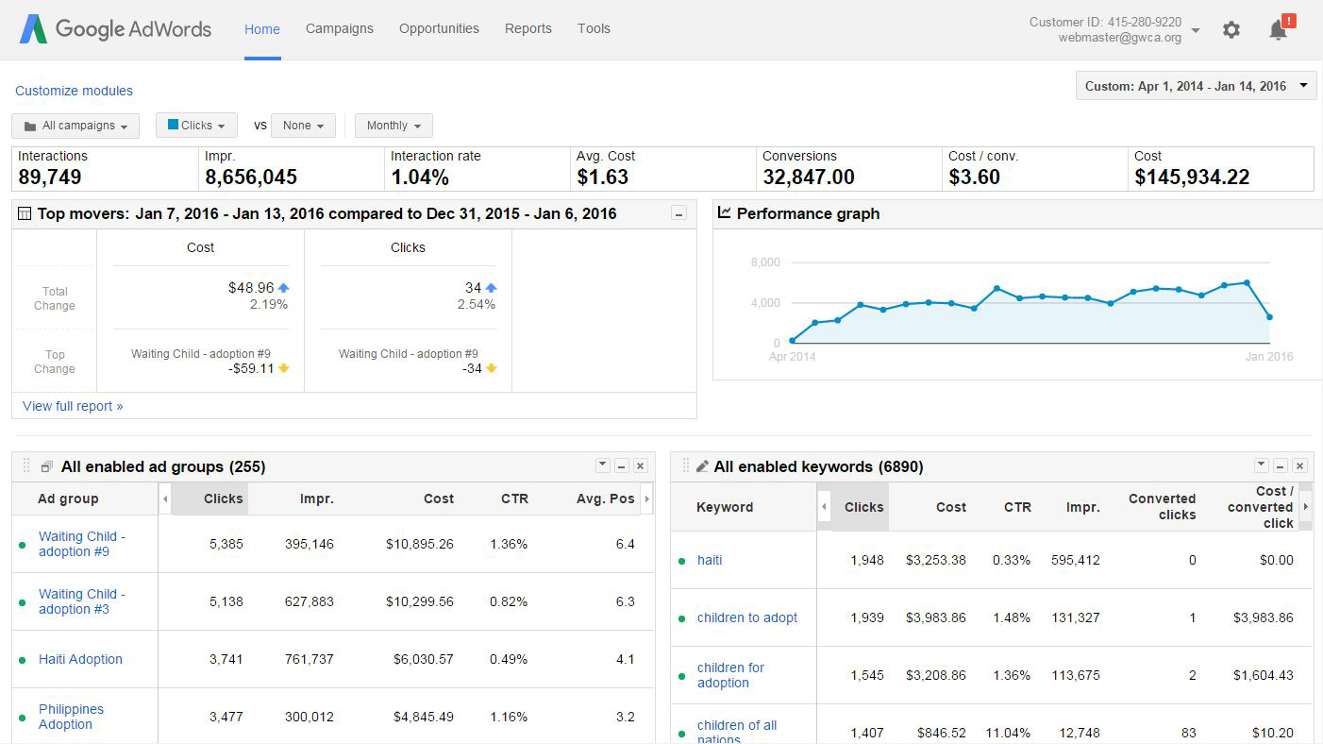Image resolution: width=1323 pixels, height=744 pixels.
Task: Collapse the Top movers module
Action: [x=678, y=214]
